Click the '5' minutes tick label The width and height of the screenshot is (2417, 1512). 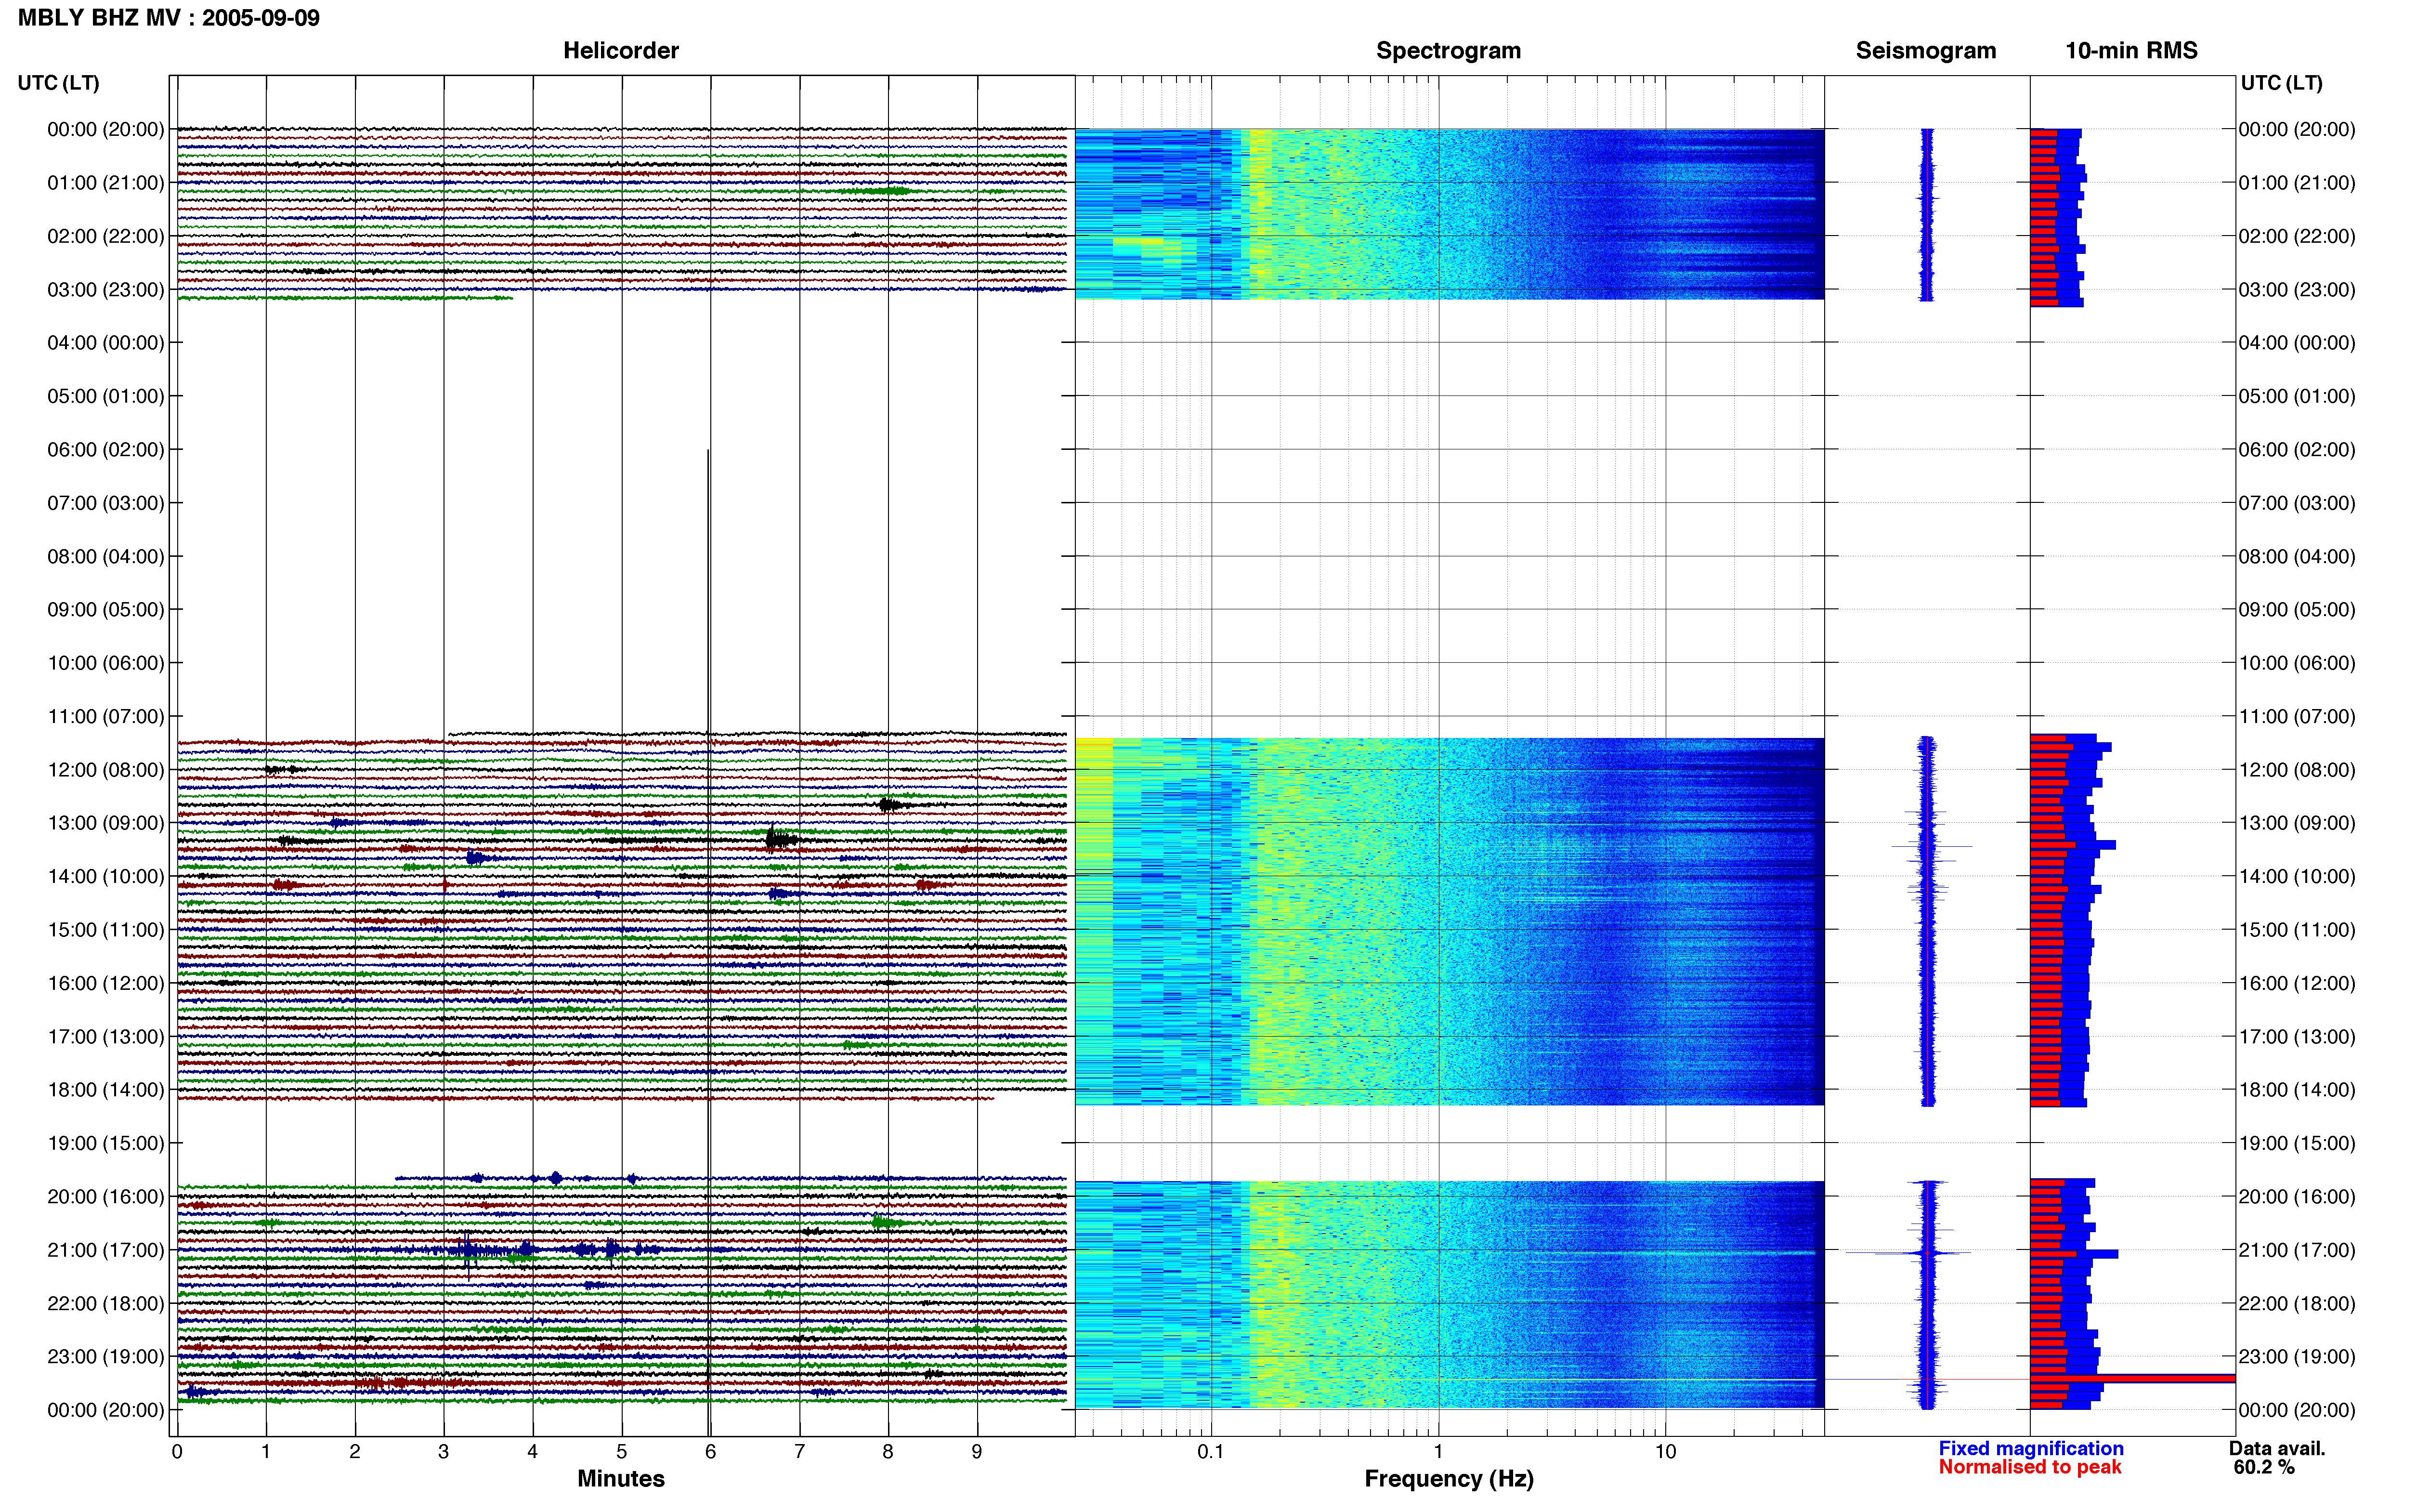pyautogui.click(x=622, y=1451)
